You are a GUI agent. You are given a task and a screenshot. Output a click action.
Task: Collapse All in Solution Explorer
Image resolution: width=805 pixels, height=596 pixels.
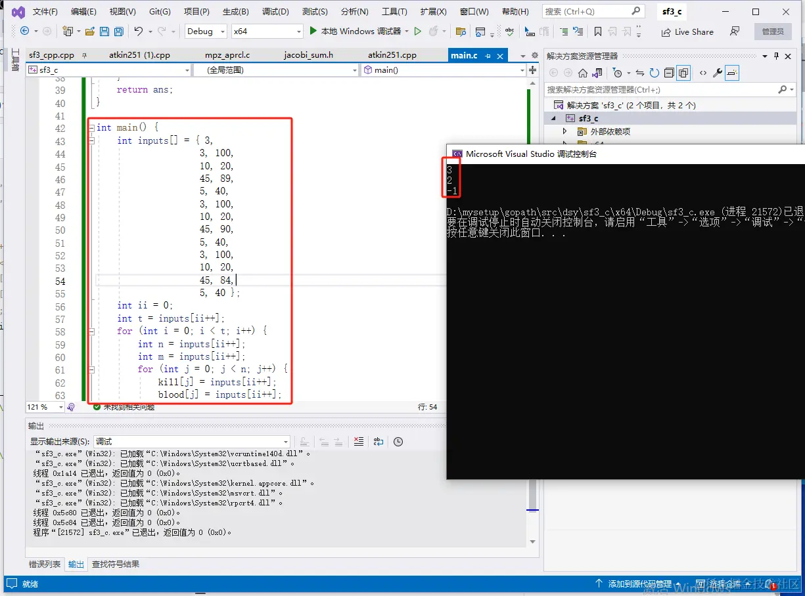668,73
